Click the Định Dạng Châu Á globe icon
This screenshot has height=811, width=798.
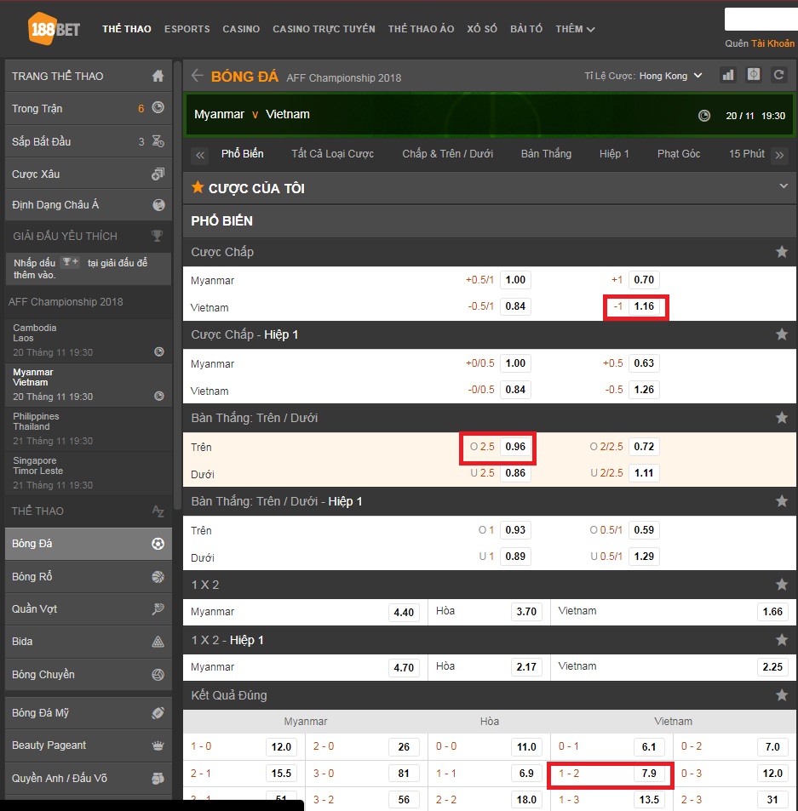(158, 205)
